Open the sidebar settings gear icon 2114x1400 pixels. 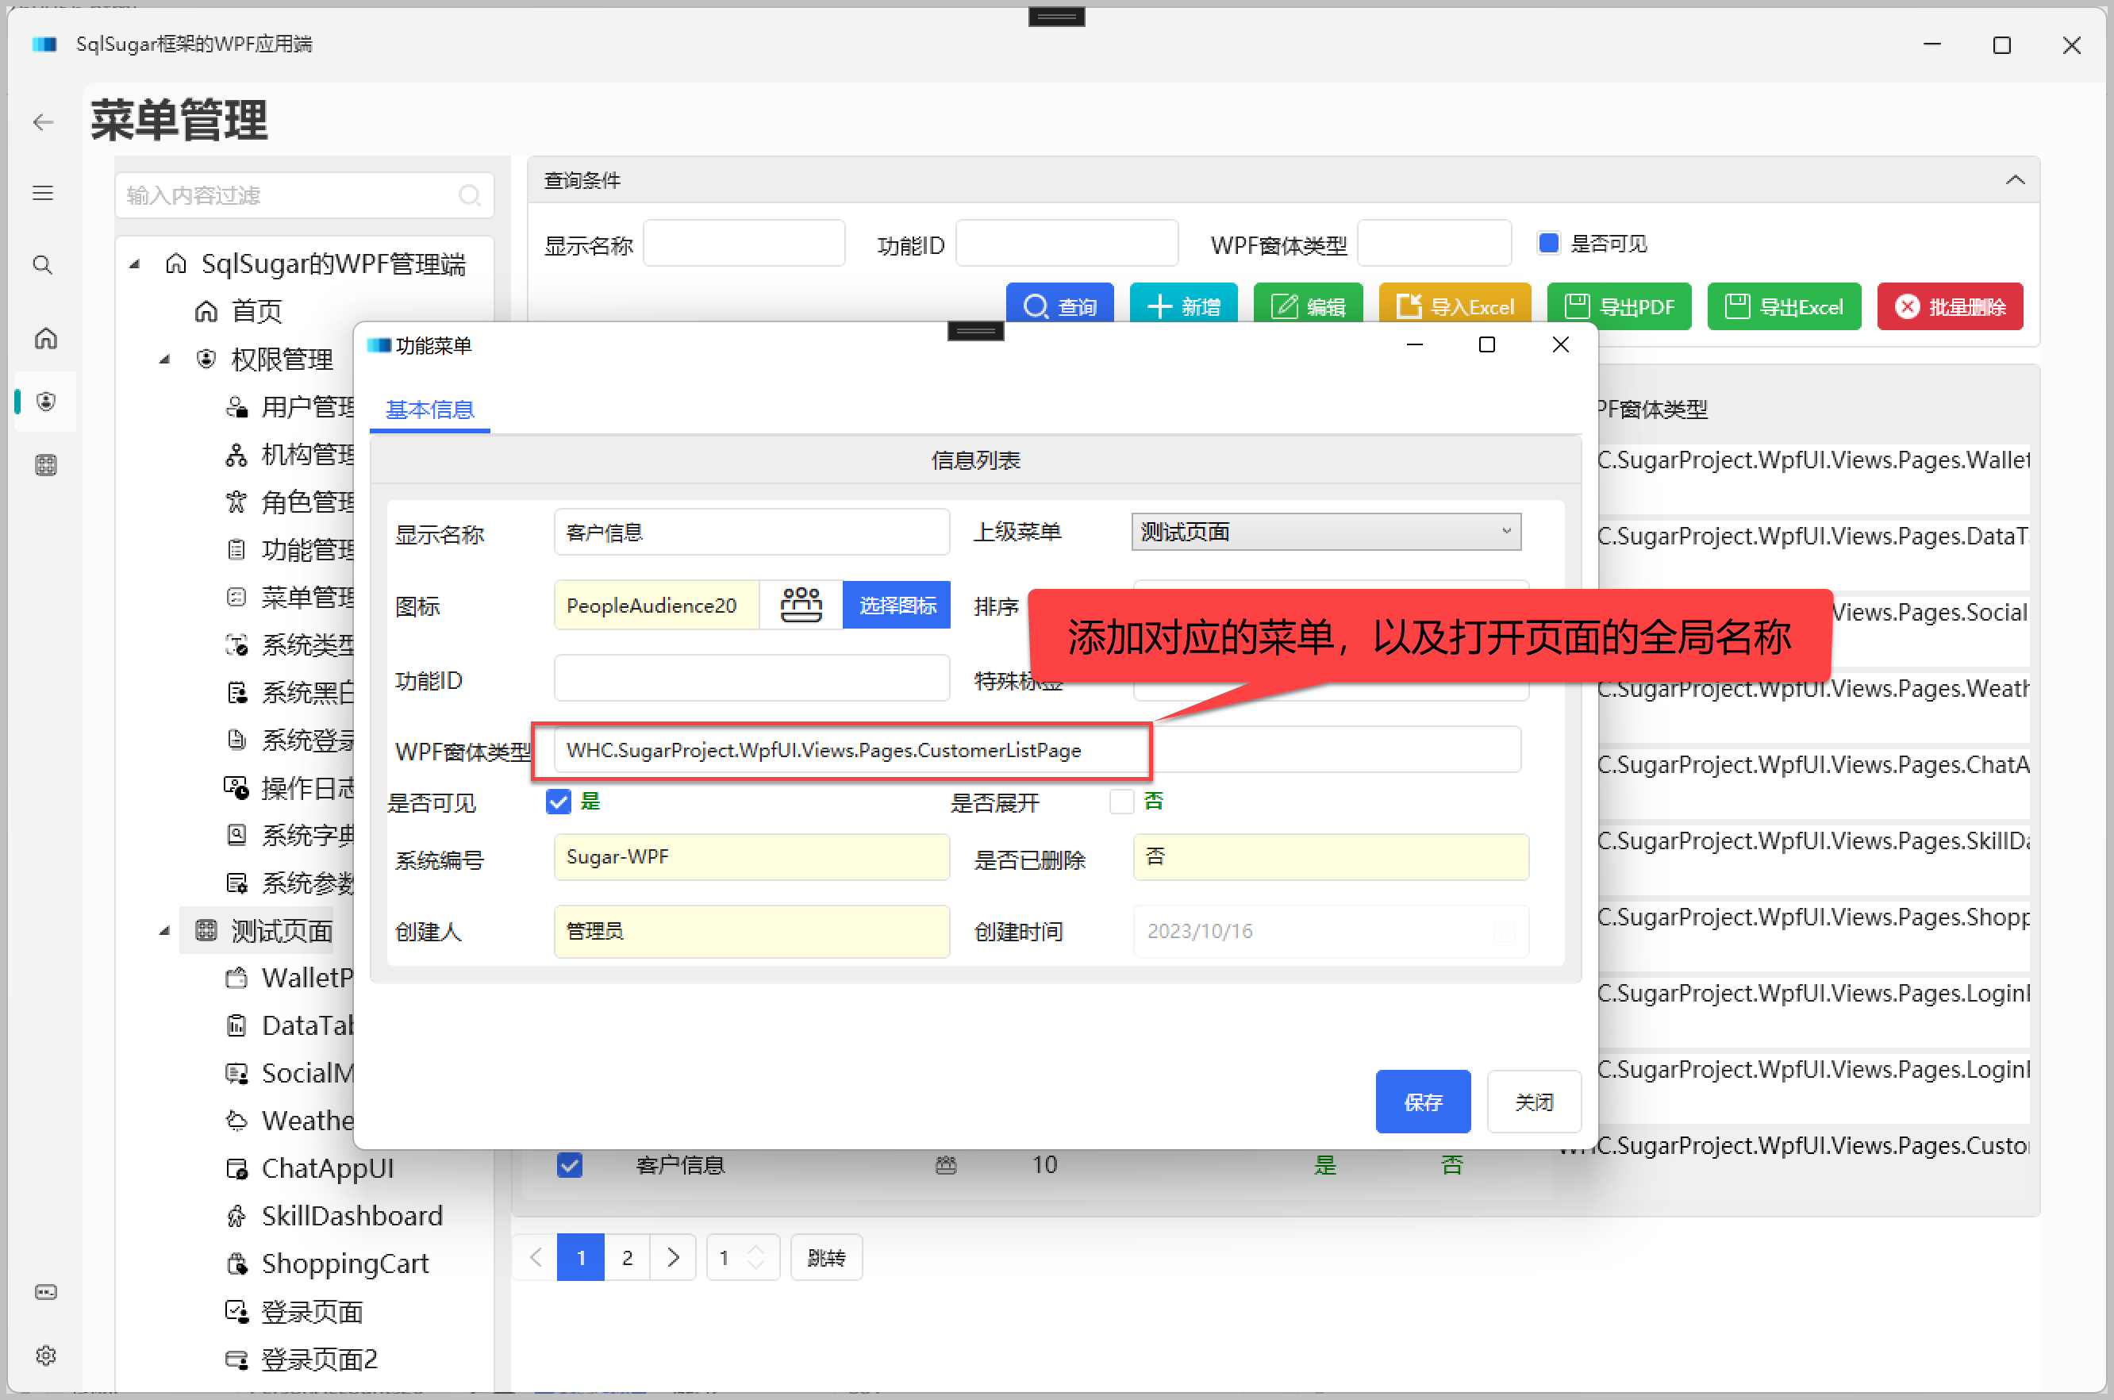click(x=45, y=1356)
